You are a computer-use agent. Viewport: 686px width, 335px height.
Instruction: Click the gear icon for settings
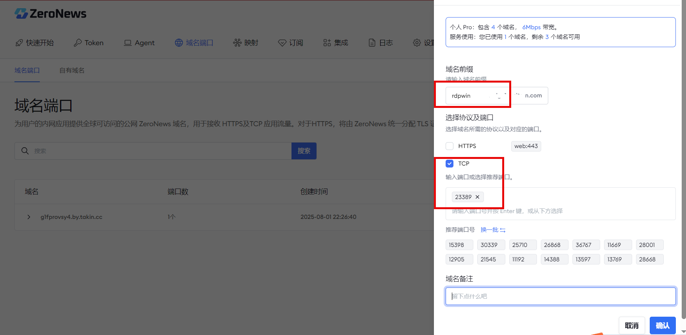(x=417, y=43)
